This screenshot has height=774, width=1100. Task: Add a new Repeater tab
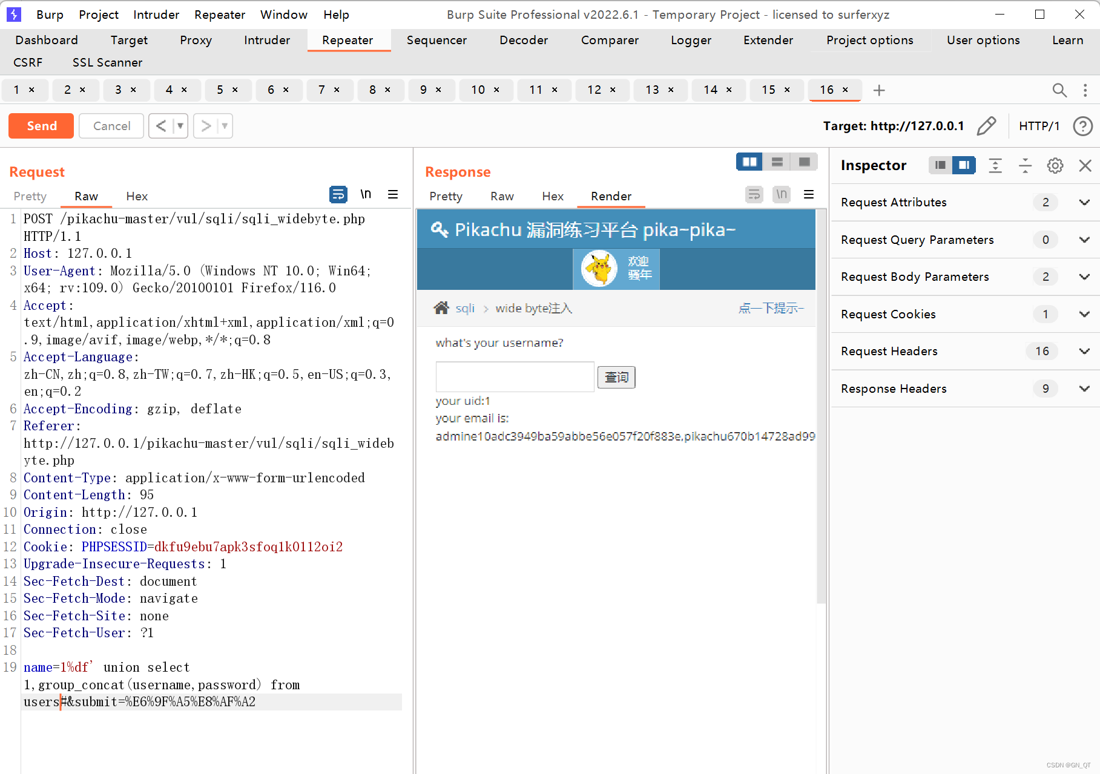coord(879,90)
